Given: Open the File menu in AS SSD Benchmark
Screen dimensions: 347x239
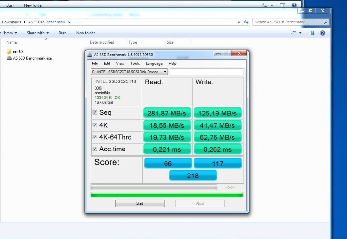Looking at the screenshot, I should (x=95, y=63).
